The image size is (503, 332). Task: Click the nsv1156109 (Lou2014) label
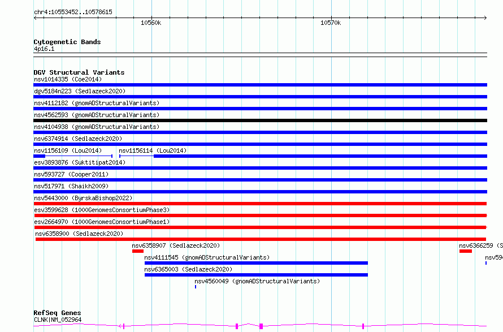[68, 150]
